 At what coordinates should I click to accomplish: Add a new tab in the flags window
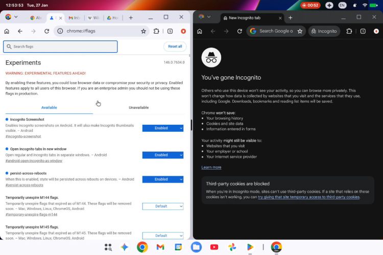point(131,17)
